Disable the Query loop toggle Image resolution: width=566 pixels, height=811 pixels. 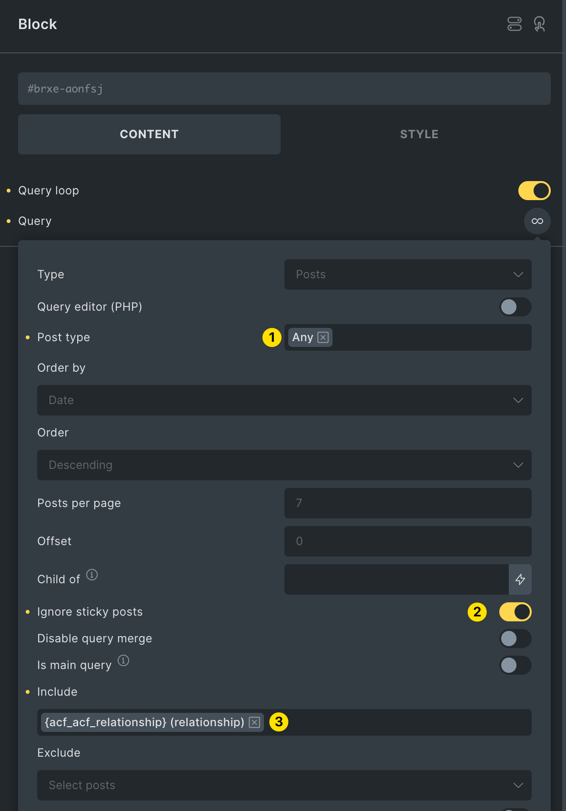pos(535,191)
